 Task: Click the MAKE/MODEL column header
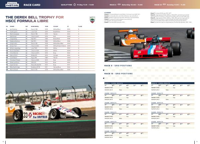tap(35, 27)
